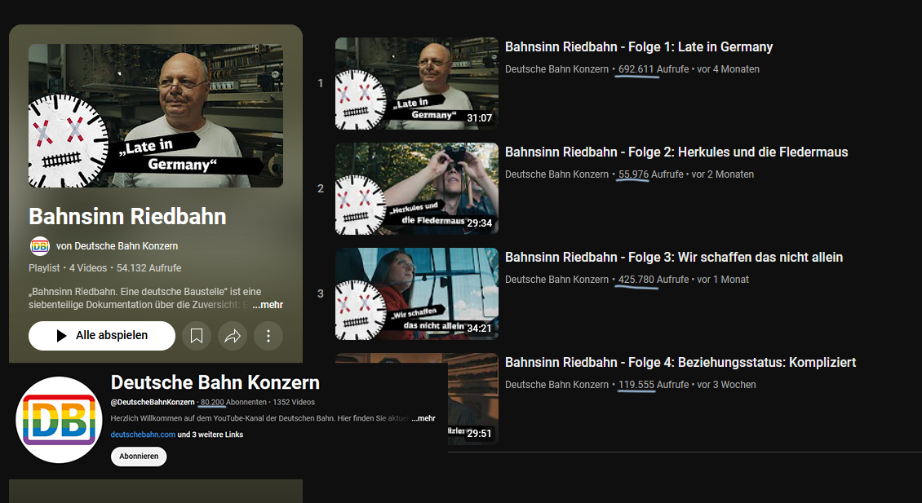922x503 pixels.
Task: Click the large rainbow DB channel logo
Action: pyautogui.click(x=59, y=420)
